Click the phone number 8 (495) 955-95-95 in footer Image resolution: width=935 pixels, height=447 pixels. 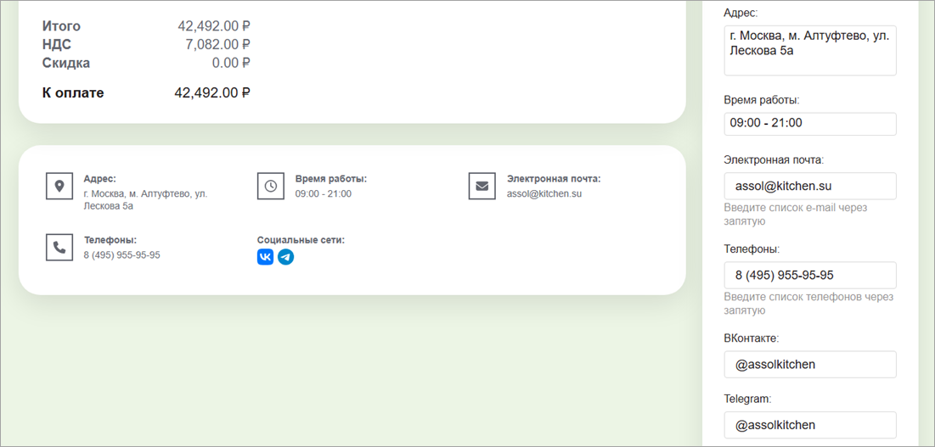[x=121, y=254]
